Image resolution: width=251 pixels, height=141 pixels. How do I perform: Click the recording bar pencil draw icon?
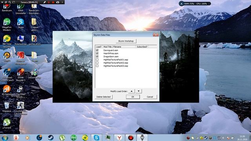45,2
